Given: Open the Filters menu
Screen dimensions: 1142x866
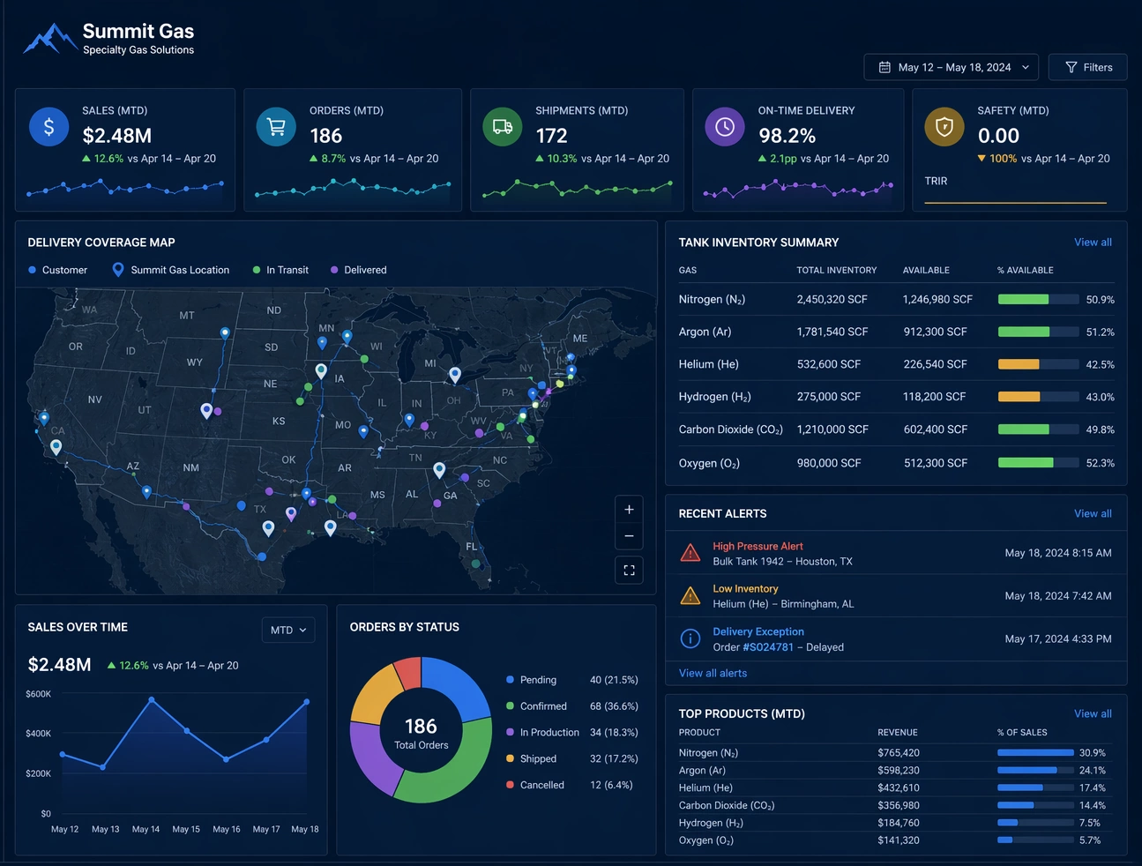Looking at the screenshot, I should tap(1087, 66).
